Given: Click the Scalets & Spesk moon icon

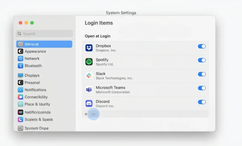Looking at the screenshot, I should pyautogui.click(x=20, y=119).
